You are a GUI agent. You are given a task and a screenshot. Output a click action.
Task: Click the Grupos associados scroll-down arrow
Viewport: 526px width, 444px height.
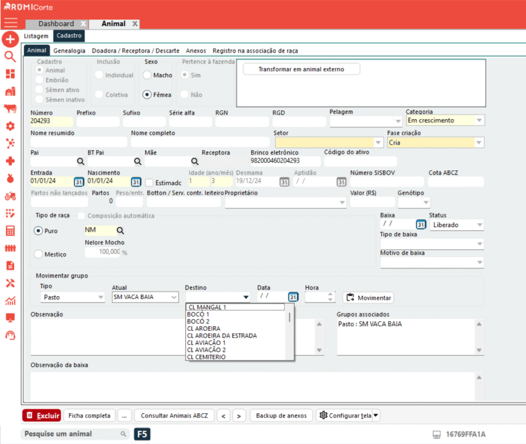pos(479,350)
